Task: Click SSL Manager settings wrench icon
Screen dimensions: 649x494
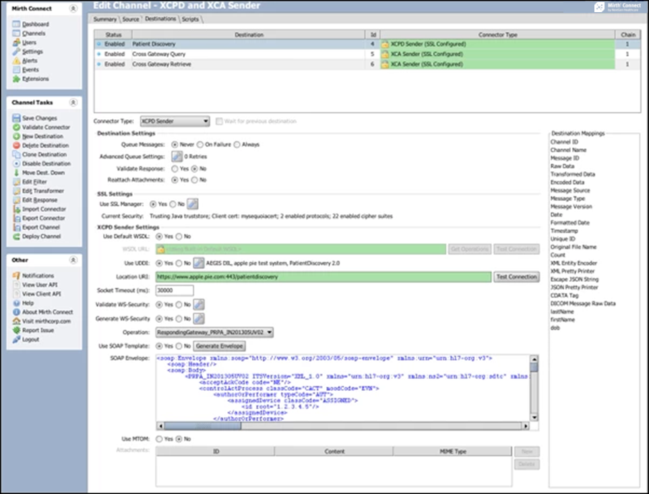Action: [192, 204]
